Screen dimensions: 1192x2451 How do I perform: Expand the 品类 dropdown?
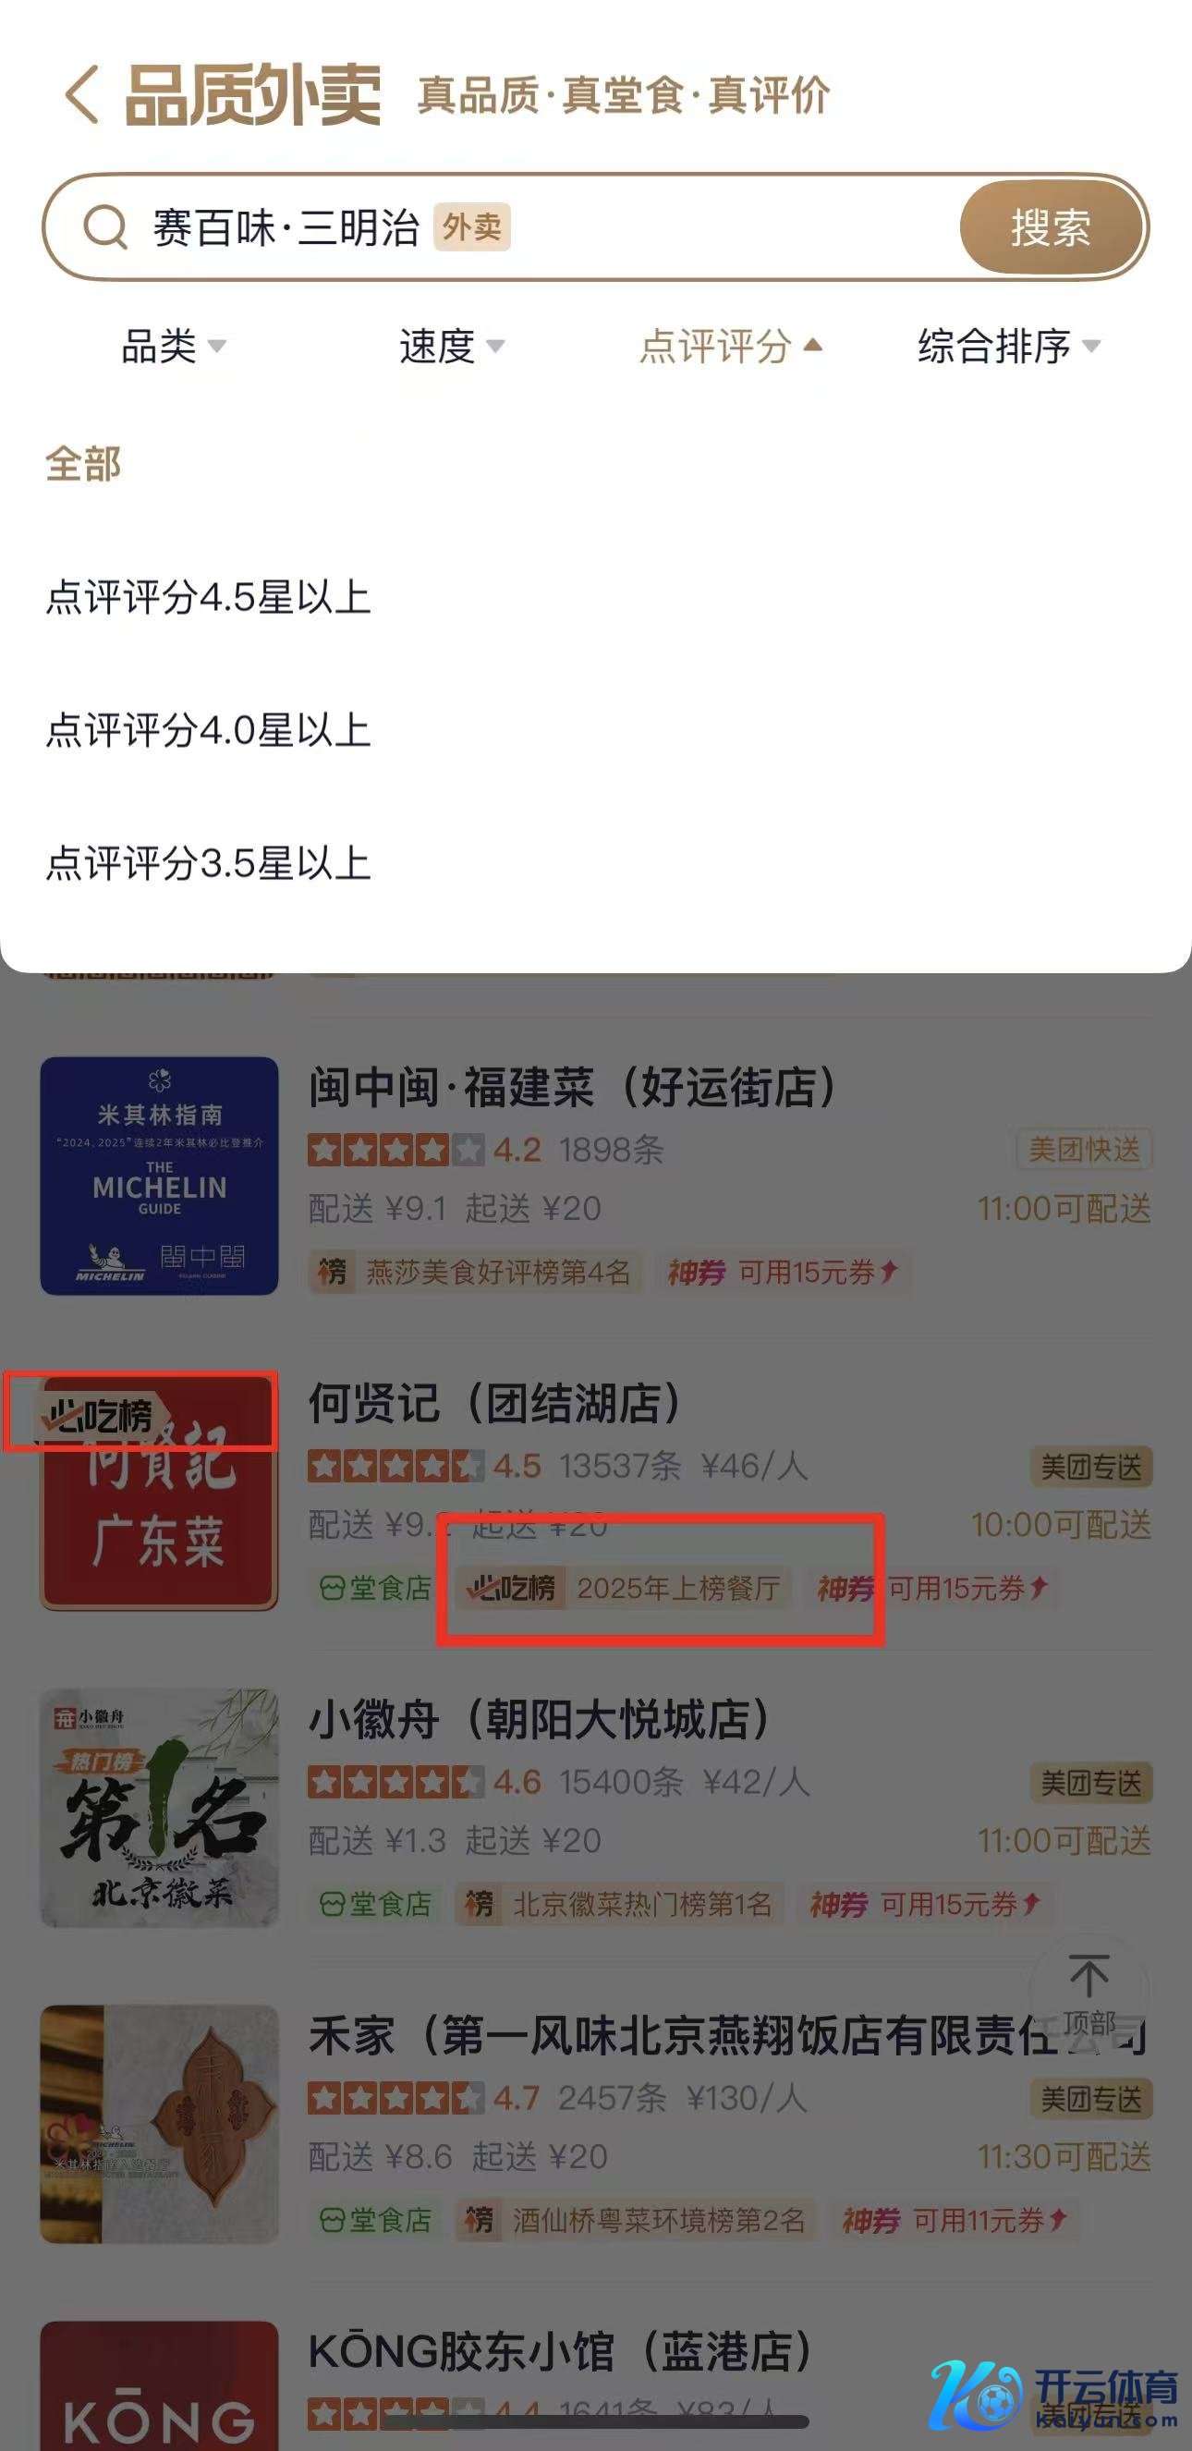(174, 346)
